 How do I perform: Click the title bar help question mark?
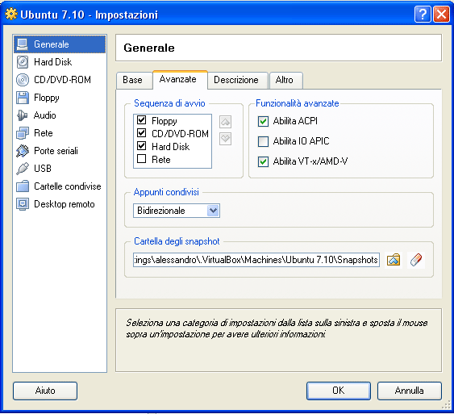[x=423, y=14]
